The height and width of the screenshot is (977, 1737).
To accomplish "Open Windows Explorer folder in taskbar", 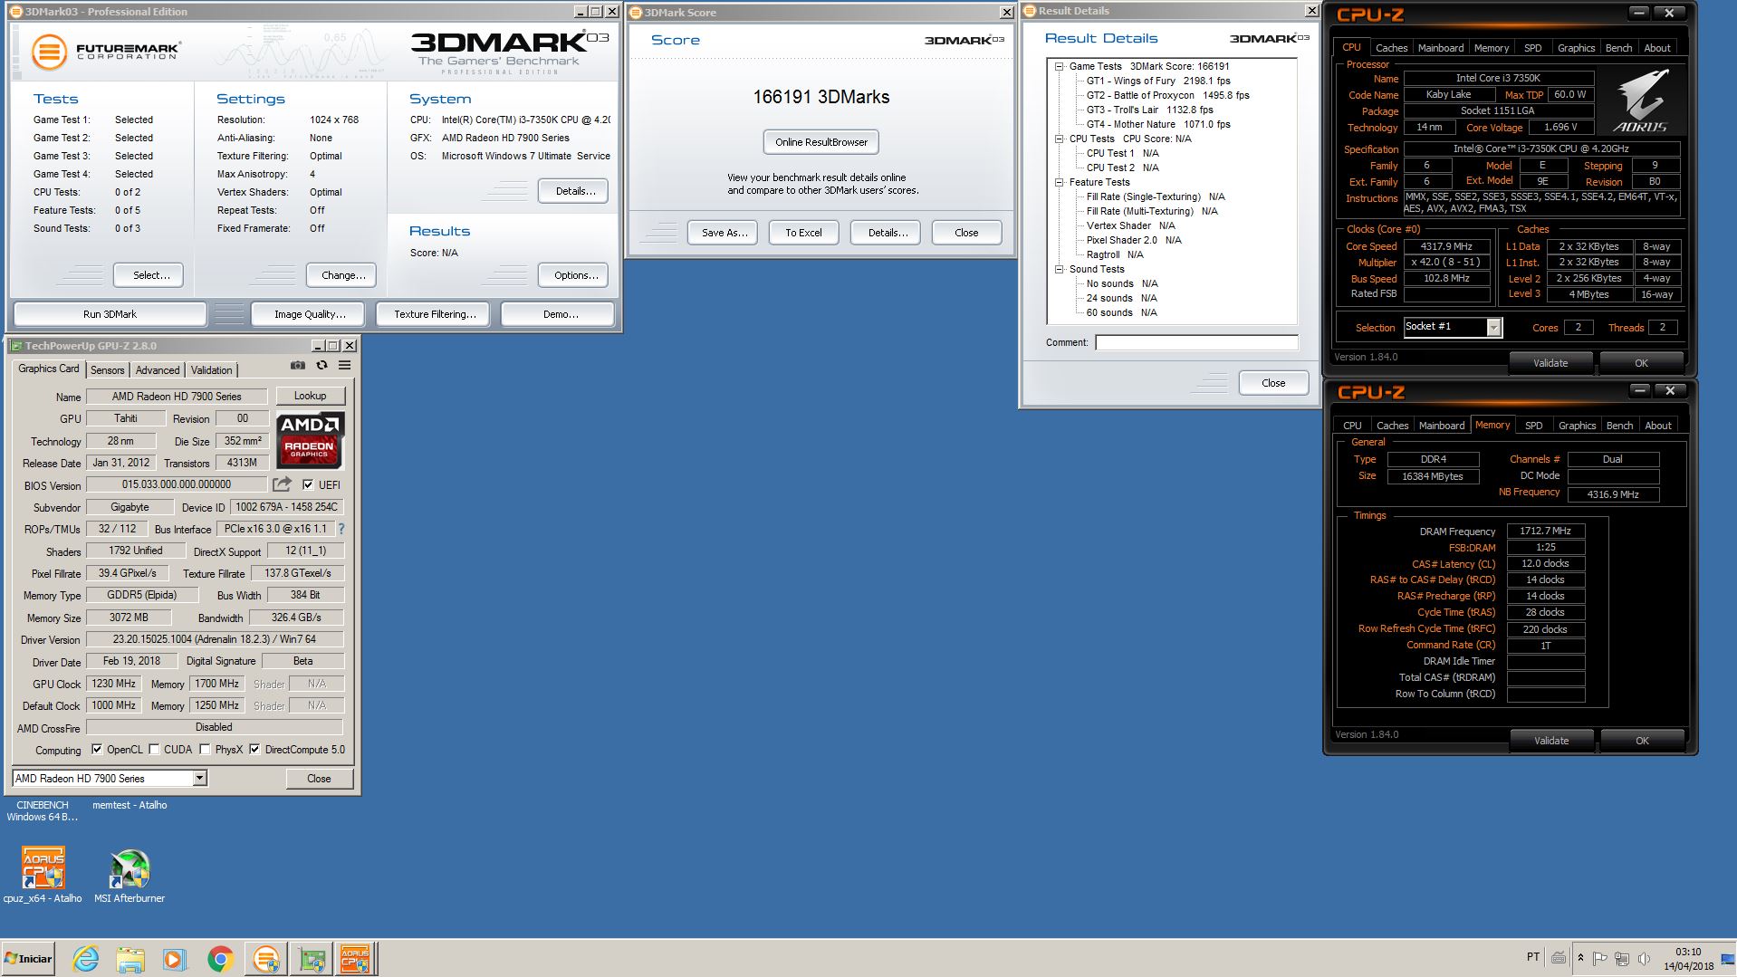I will pos(130,959).
